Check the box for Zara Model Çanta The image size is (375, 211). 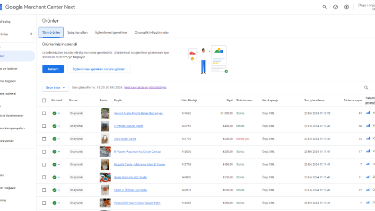44,139
